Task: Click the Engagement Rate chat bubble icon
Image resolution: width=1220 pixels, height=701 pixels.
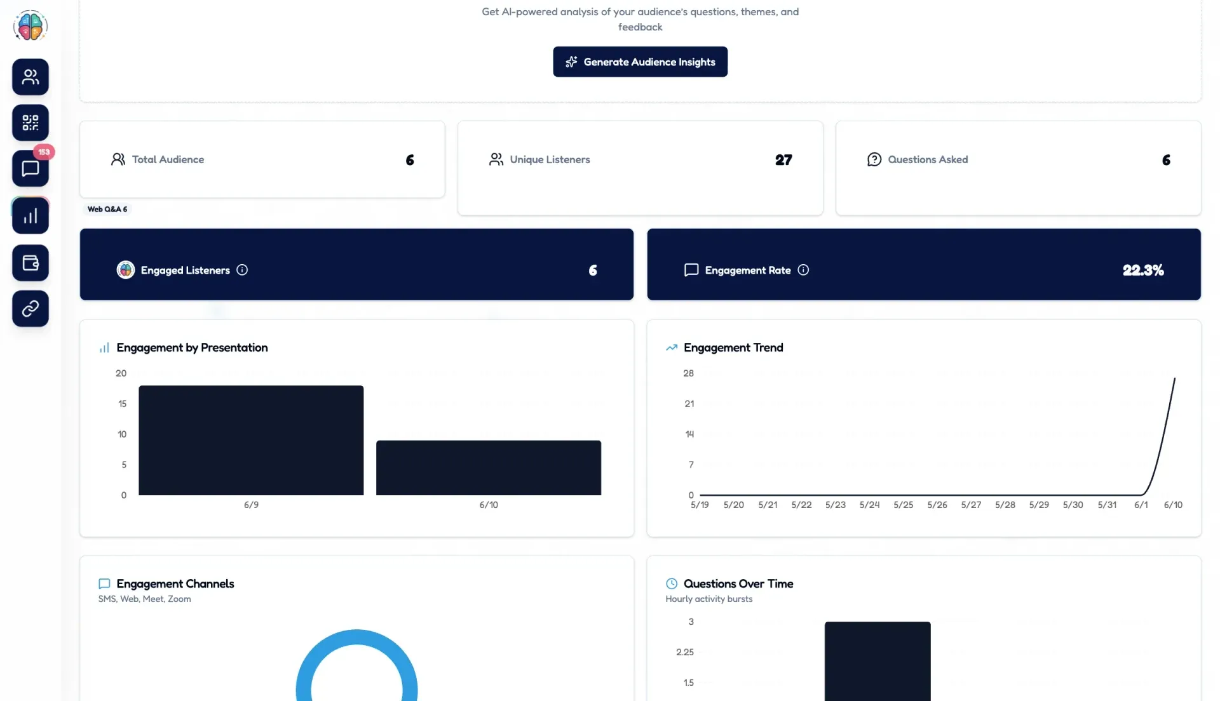Action: pyautogui.click(x=691, y=270)
